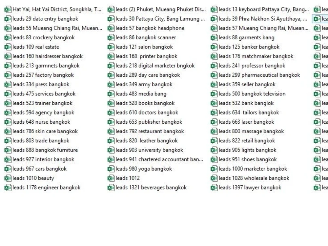Click the Excel icon of 'leads 218 digital marketer bngkok'
Screen dimensions: 328x246
tap(111, 66)
